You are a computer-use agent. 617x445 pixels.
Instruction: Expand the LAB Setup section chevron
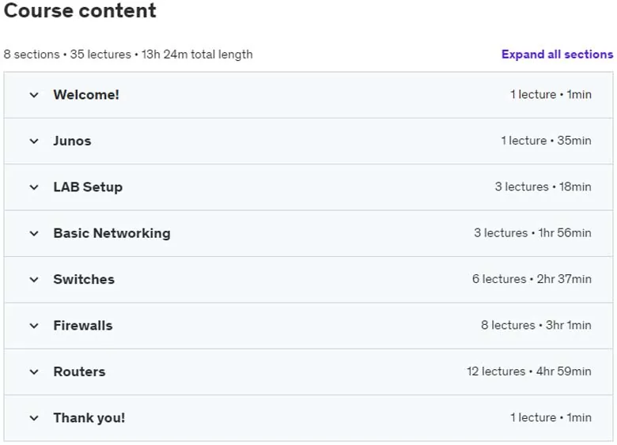coord(34,187)
